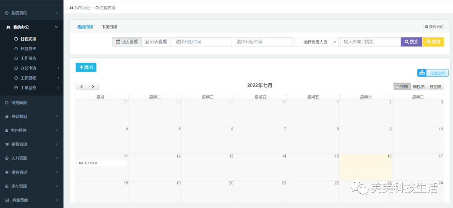Image resolution: width=453 pixels, height=208 pixels.
Task: Select the 周视图 week view toggle
Action: (418, 87)
